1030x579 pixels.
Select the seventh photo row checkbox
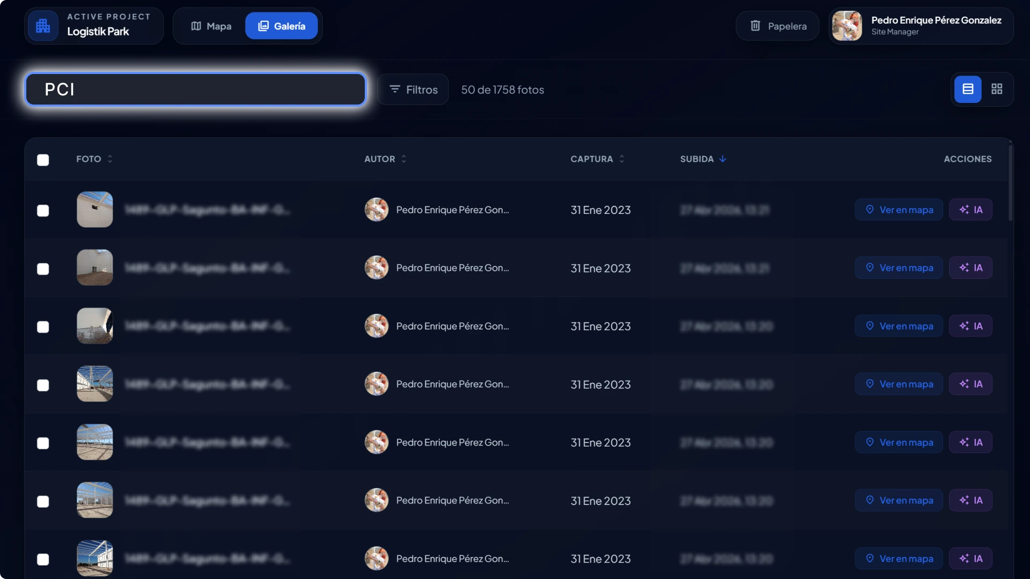pos(43,559)
